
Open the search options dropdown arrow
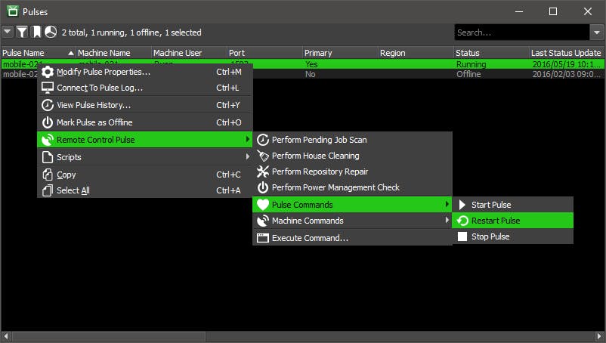pos(597,32)
